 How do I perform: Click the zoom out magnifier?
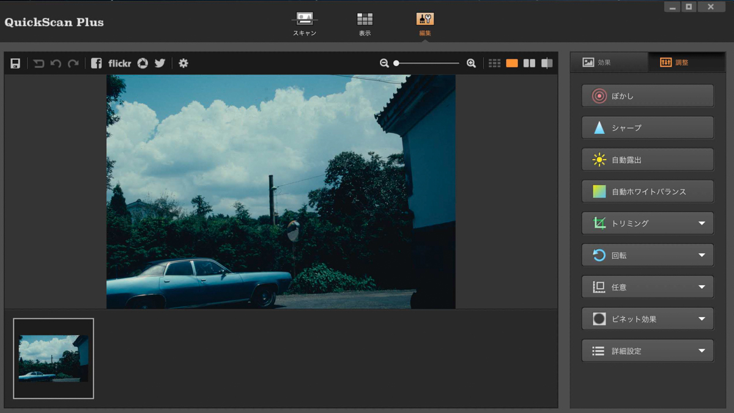pyautogui.click(x=384, y=63)
